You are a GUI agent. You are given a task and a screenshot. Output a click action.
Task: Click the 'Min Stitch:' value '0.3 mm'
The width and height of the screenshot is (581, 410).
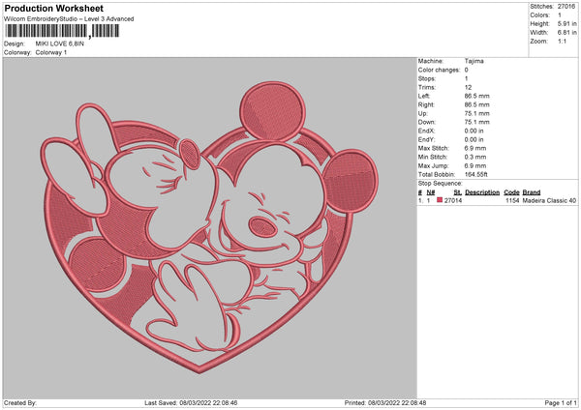click(475, 157)
